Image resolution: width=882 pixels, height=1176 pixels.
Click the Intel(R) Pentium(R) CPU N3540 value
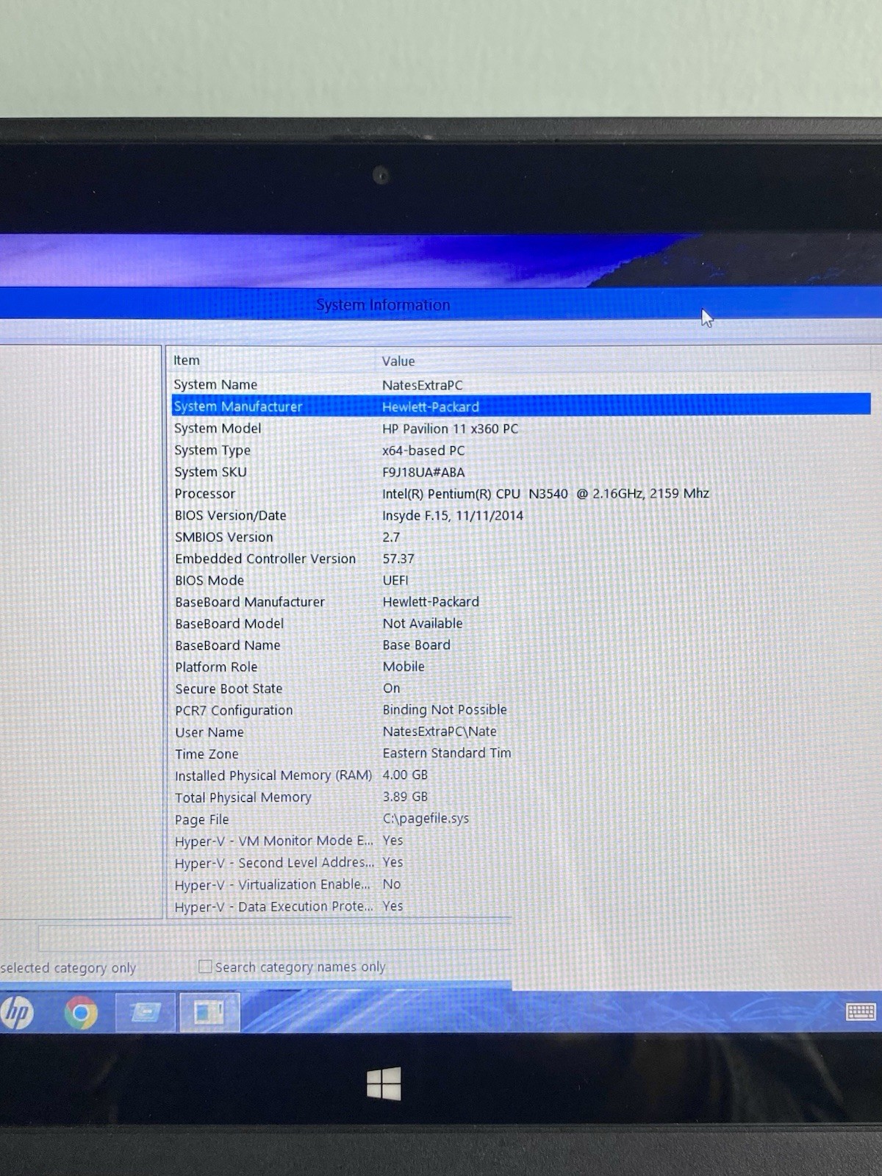pyautogui.click(x=545, y=493)
